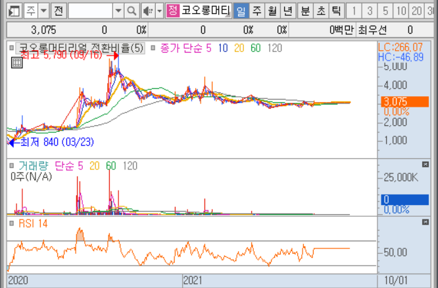Click the HC:-46.89 text
438x288 pixels.
coord(401,57)
